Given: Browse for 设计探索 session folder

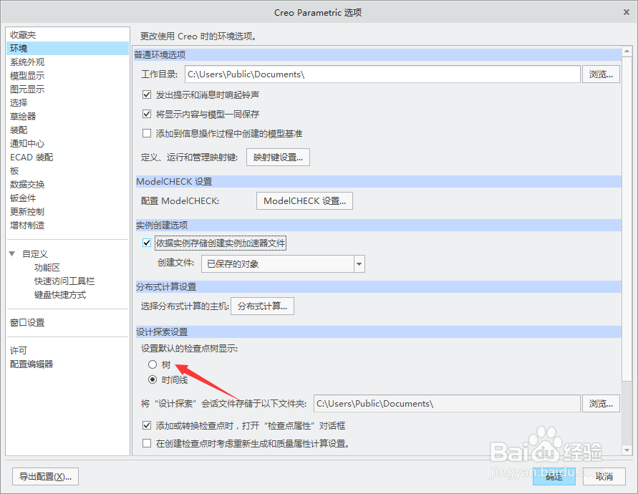Looking at the screenshot, I should 601,404.
